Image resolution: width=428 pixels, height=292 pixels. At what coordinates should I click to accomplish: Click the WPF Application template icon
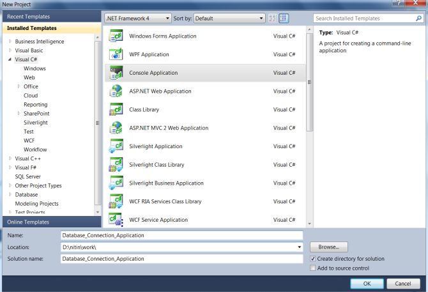(116, 54)
